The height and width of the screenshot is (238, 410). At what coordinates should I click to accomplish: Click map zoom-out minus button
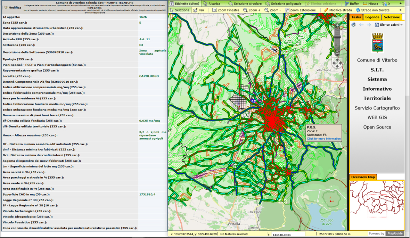[337, 54]
